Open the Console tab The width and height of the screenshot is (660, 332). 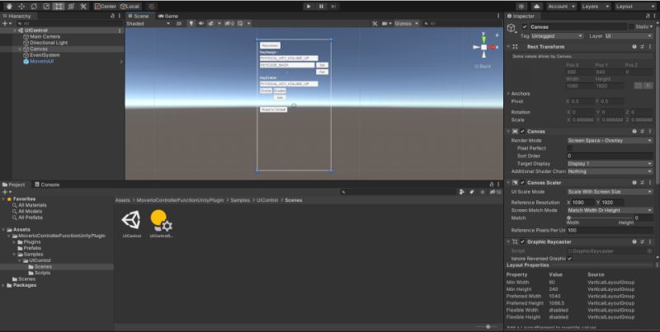tap(47, 185)
